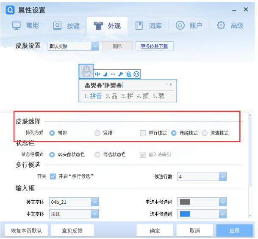The height and width of the screenshot is (239, 258).
Task: Open the 选中候选词 color dropdown arrow
Action: pos(222,214)
